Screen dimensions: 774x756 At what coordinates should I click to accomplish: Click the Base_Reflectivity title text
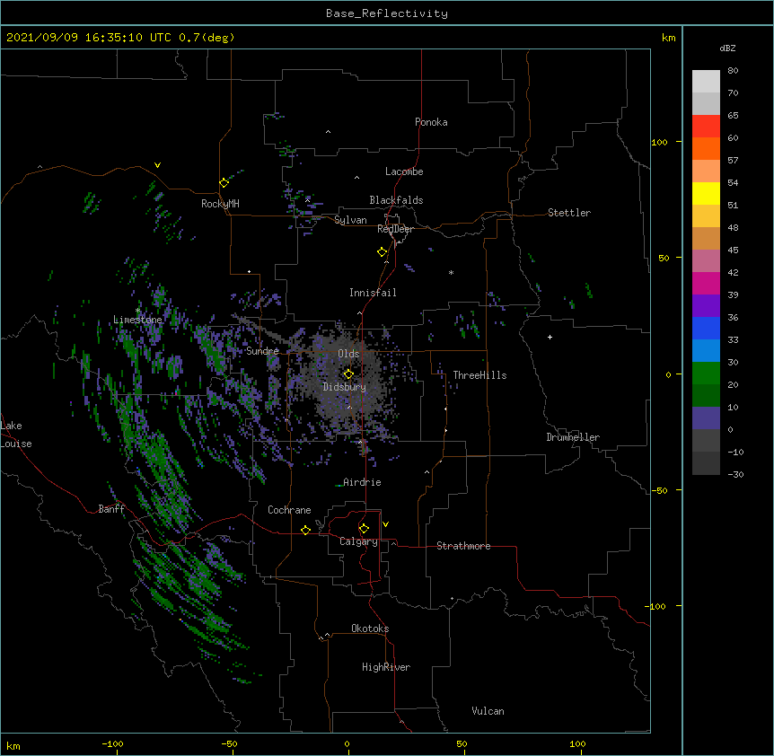pyautogui.click(x=387, y=13)
